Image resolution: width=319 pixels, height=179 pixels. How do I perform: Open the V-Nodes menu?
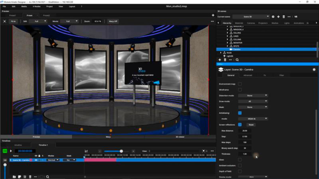click(36, 6)
